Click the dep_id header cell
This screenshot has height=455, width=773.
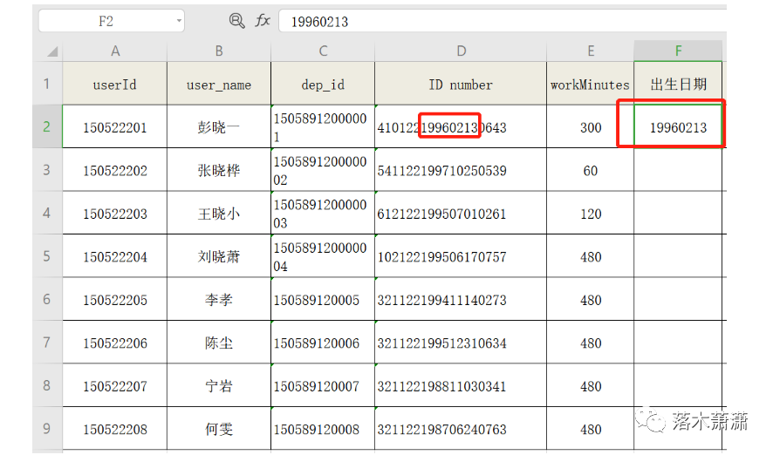point(323,84)
